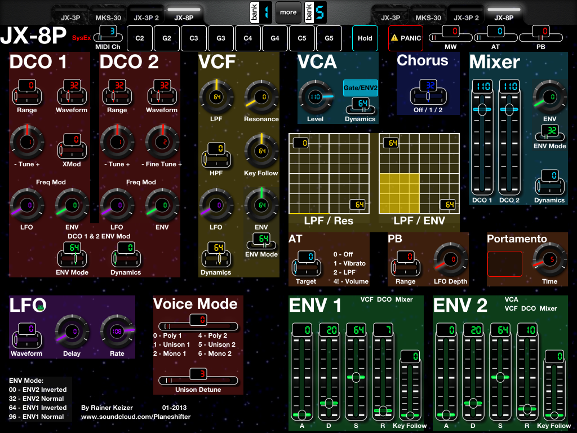Screen dimensions: 577x433
Task: Click the VCF LFO knob
Action: click(x=216, y=205)
